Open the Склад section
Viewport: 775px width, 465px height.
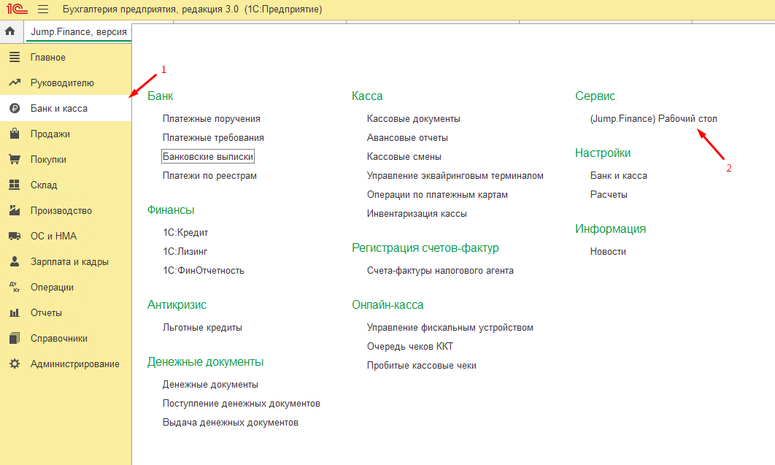click(44, 185)
